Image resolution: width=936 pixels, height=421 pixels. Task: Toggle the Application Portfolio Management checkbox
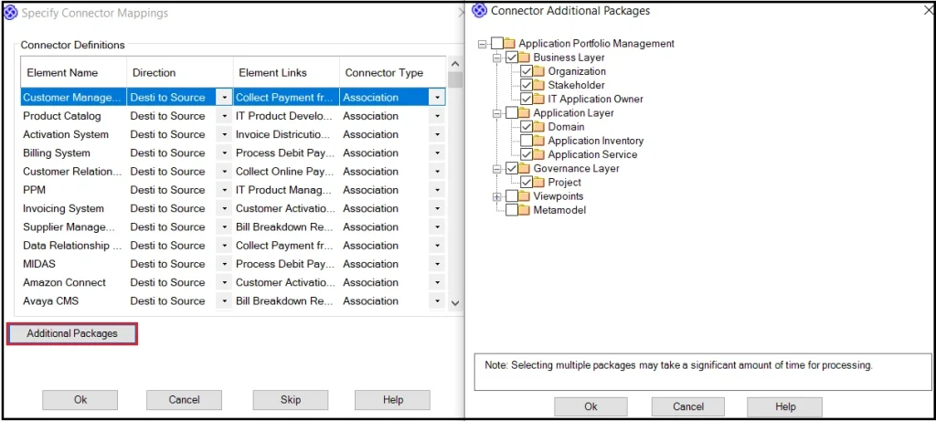(497, 44)
